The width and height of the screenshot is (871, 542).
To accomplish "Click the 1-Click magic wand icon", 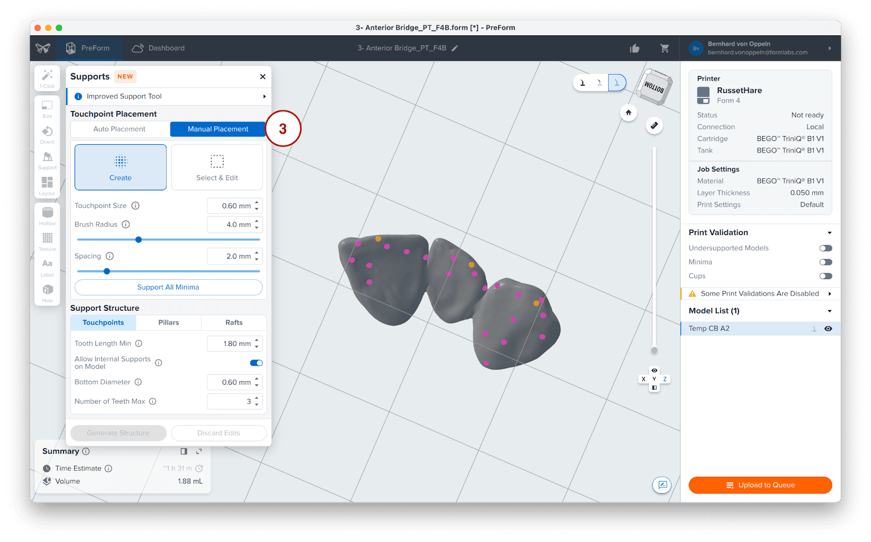I will click(x=47, y=77).
